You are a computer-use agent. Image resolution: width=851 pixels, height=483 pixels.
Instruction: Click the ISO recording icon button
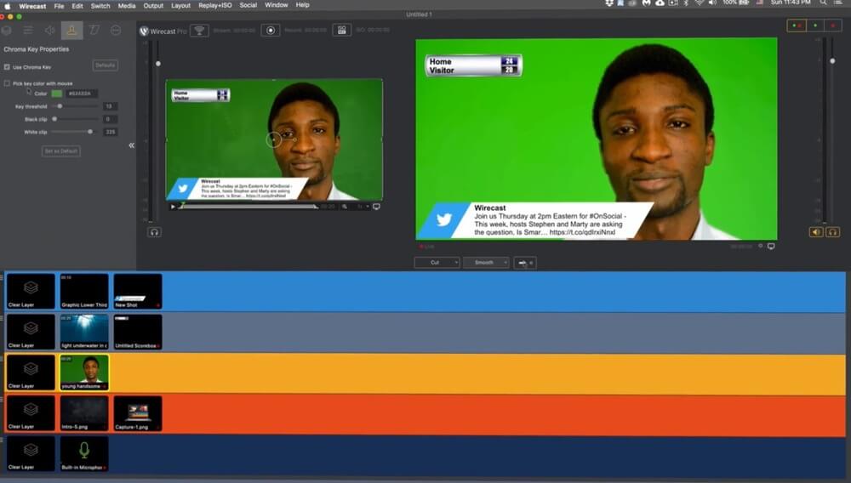[341, 31]
